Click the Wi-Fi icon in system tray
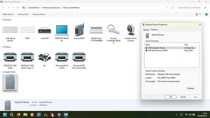 (186, 115)
